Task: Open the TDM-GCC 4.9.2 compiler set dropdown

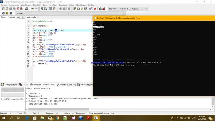Action: coord(128,9)
